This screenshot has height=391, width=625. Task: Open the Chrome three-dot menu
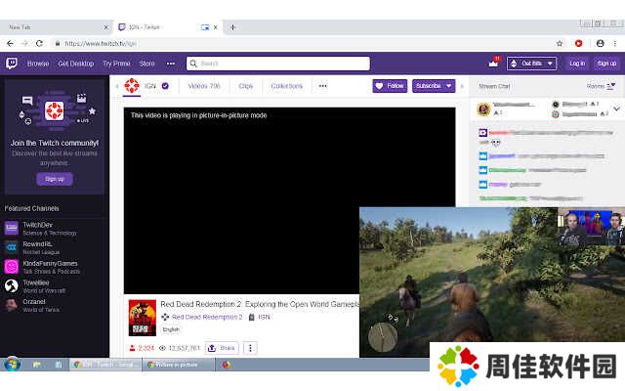coord(615,43)
